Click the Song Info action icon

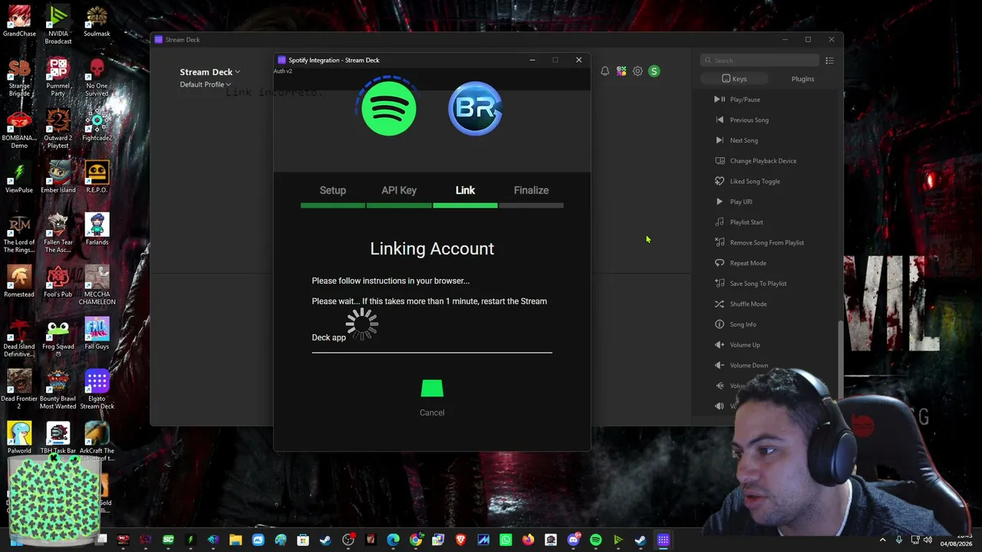[719, 324]
